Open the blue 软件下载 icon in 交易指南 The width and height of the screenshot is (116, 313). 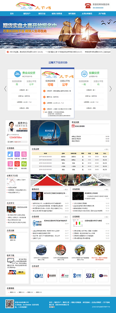click(10, 154)
